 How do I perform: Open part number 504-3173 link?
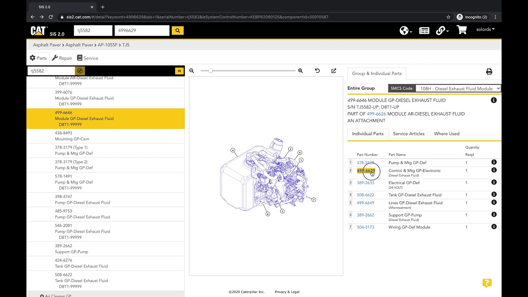click(365, 227)
